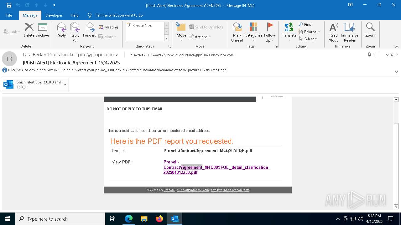Click the message scrollbar up arrow
The image size is (401, 225).
pos(396,99)
